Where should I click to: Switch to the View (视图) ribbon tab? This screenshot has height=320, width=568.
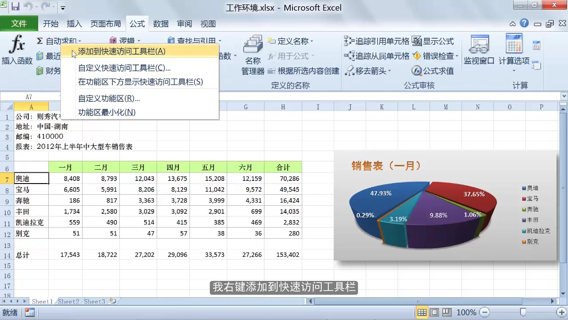pyautogui.click(x=208, y=24)
